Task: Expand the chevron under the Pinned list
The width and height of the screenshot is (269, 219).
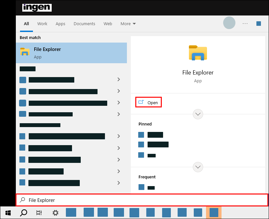Action: pos(198,167)
